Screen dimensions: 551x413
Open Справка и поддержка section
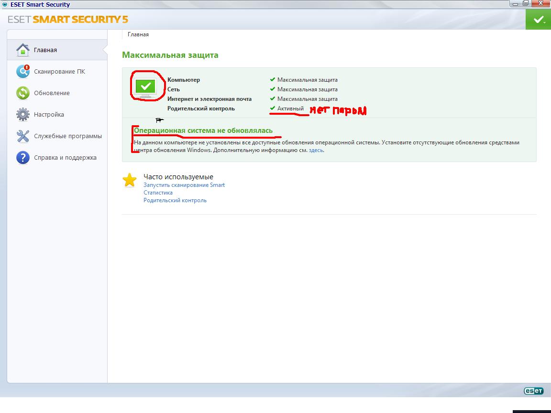(x=57, y=158)
